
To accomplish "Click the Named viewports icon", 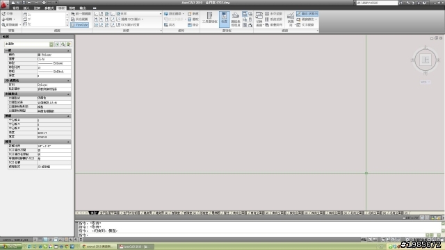I will point(170,25).
